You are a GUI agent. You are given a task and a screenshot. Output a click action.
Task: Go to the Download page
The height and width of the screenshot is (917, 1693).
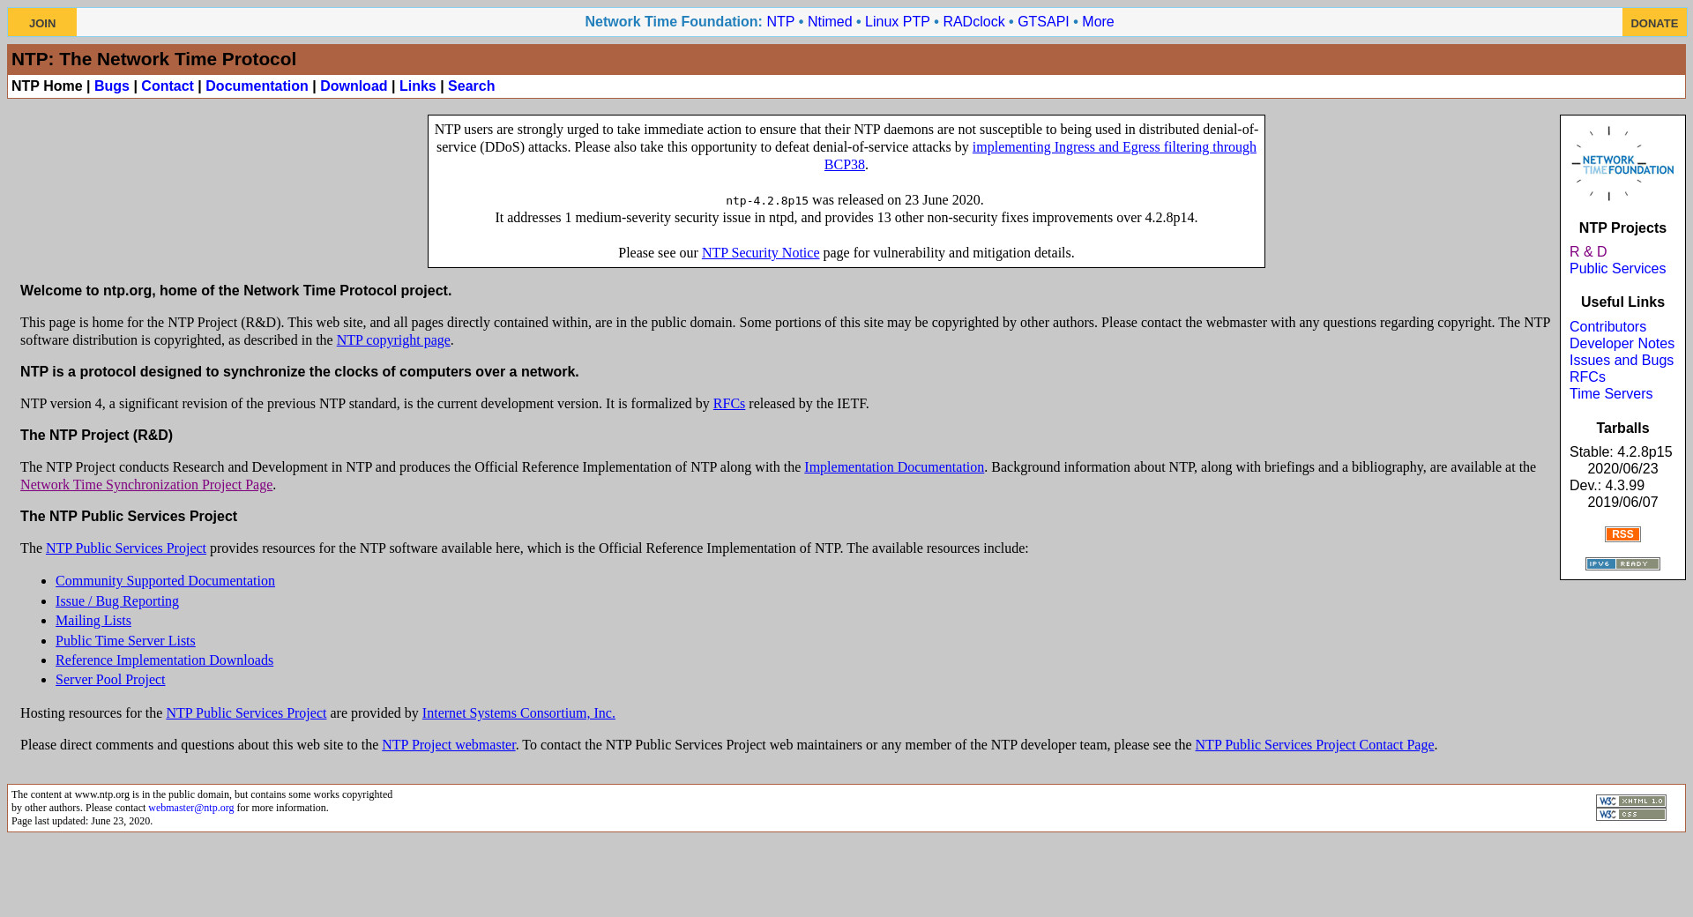pyautogui.click(x=354, y=86)
